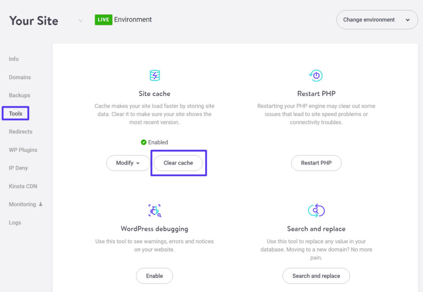Click the Search and replace arrows icon
The height and width of the screenshot is (292, 423).
(x=316, y=210)
